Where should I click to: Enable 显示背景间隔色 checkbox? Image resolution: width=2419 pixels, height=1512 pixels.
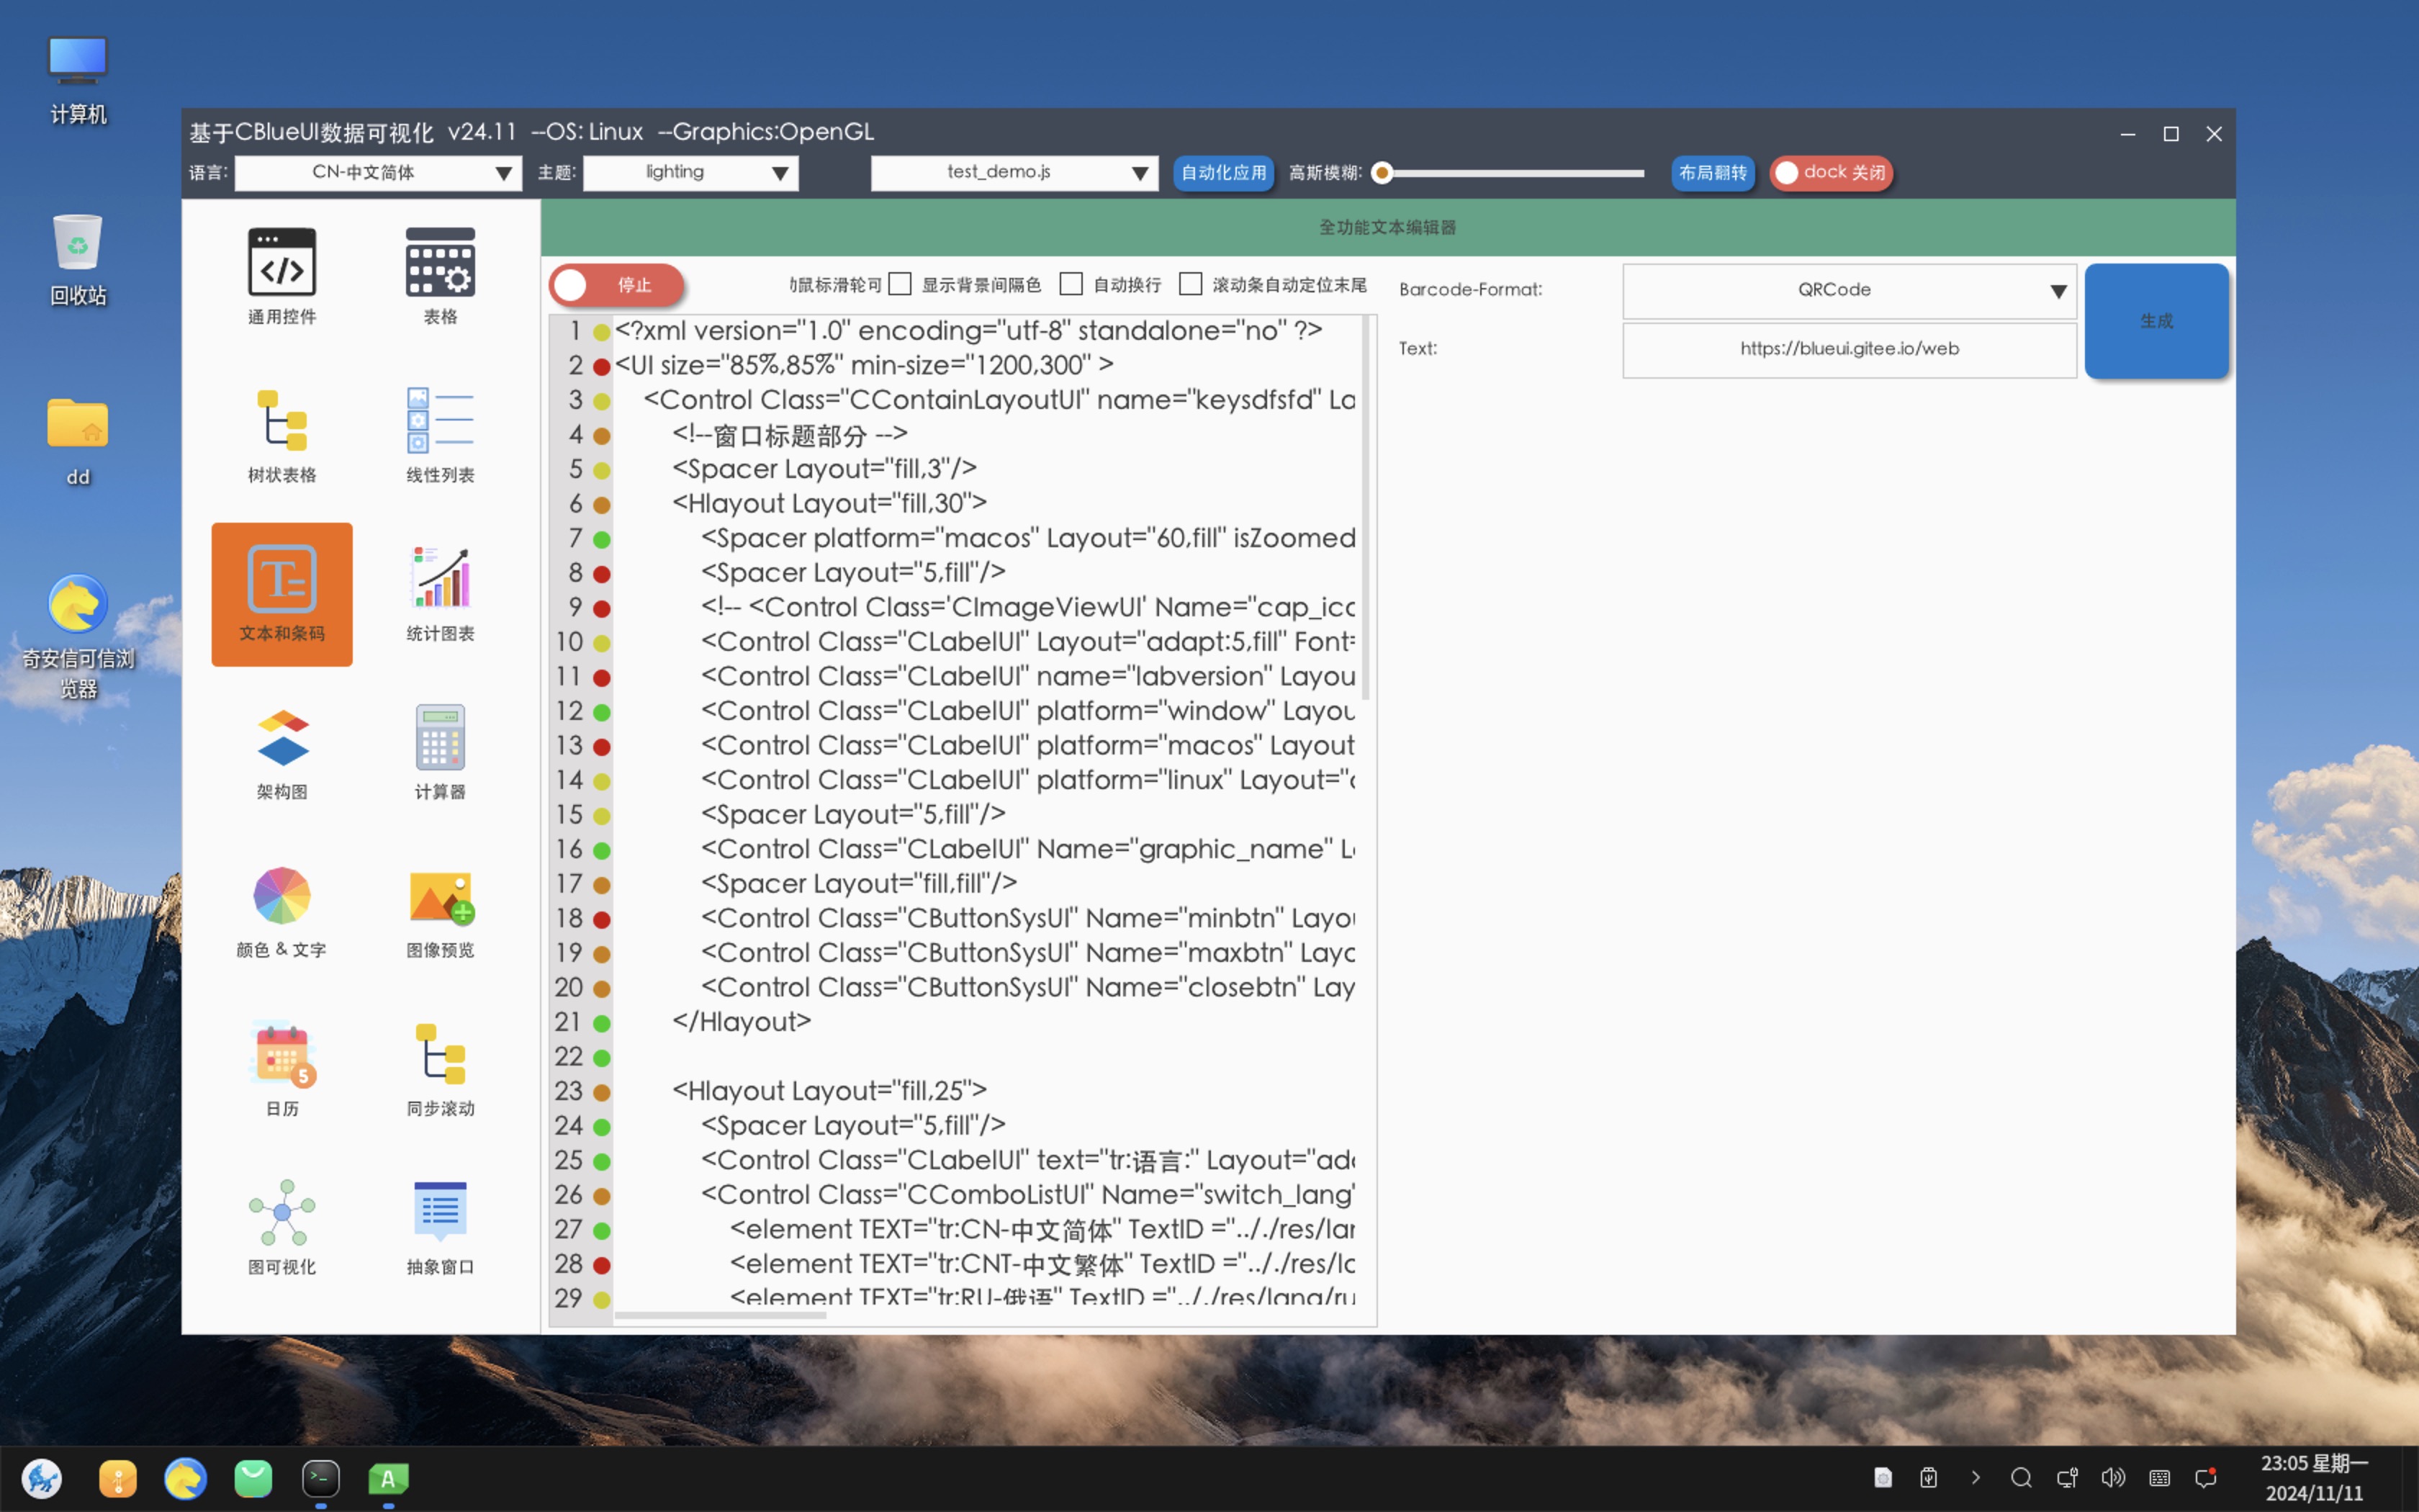pyautogui.click(x=900, y=285)
